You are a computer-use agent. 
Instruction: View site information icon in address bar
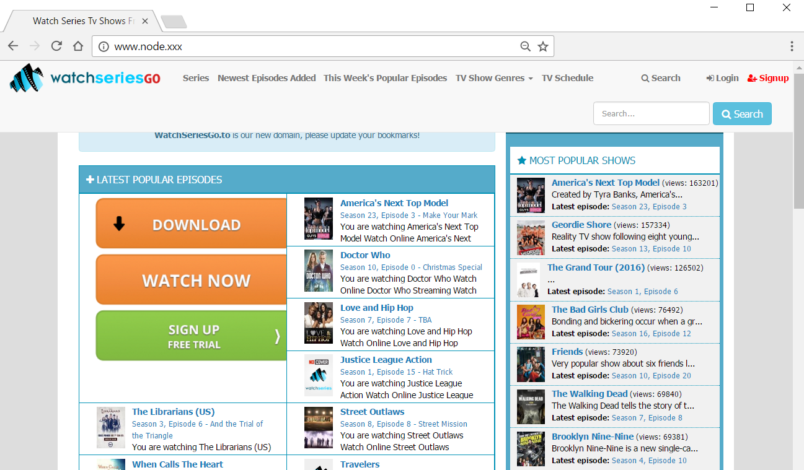point(104,46)
